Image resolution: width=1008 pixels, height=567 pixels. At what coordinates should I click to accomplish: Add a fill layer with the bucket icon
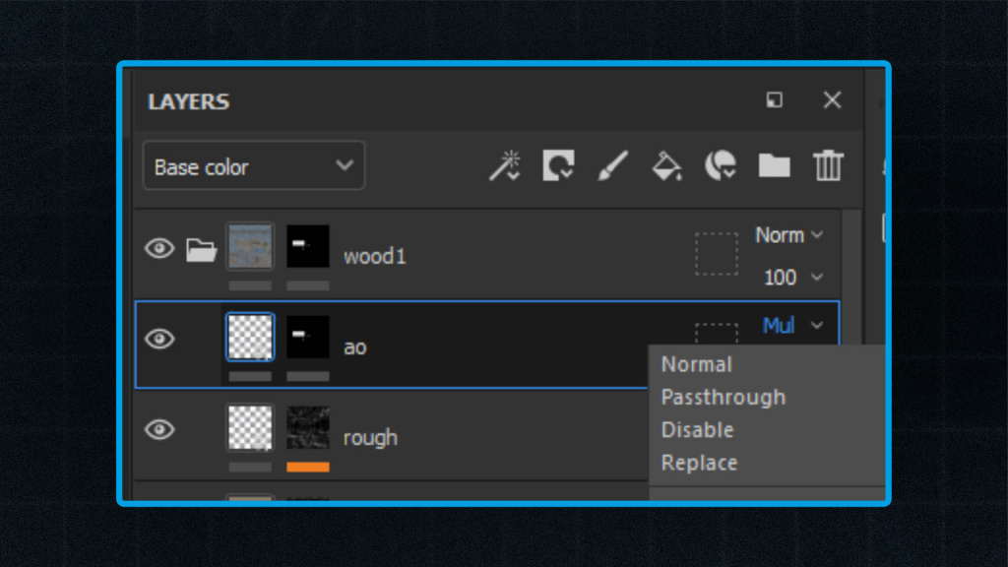pyautogui.click(x=666, y=165)
